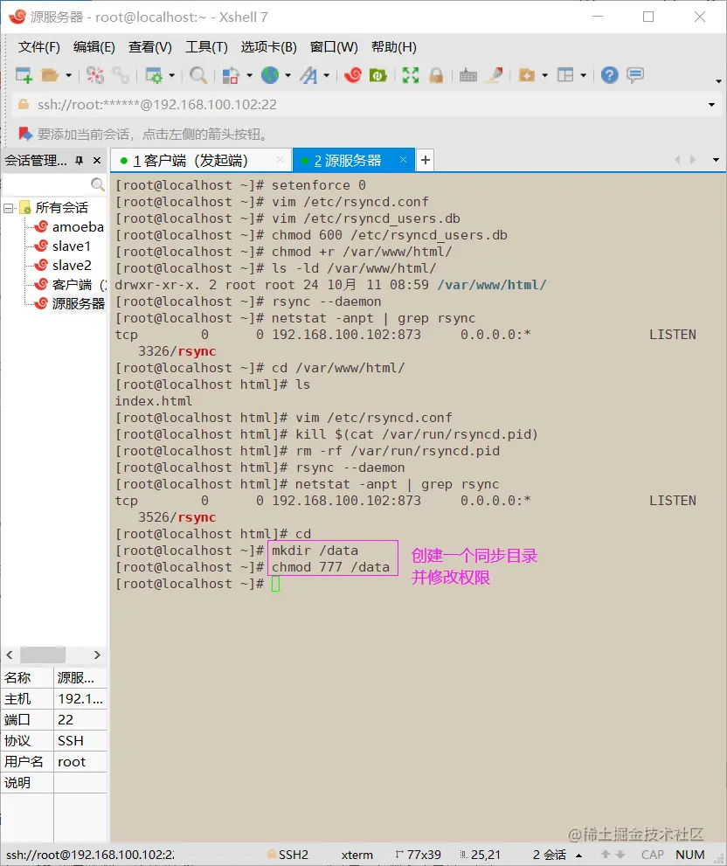Click the Highlight pen icon

pos(495,75)
